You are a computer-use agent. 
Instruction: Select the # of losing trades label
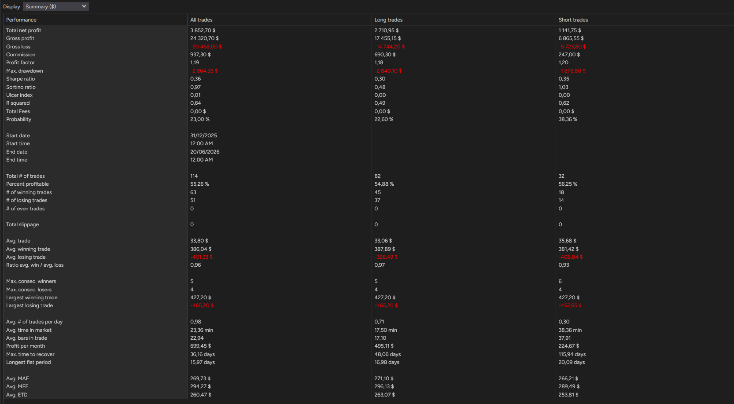click(x=27, y=200)
